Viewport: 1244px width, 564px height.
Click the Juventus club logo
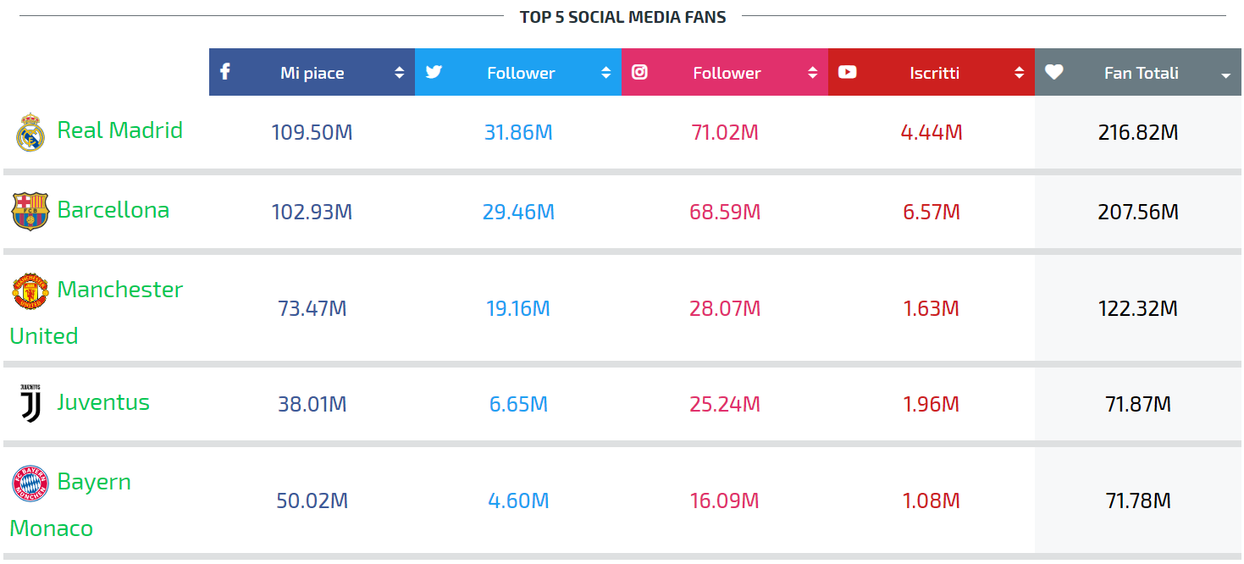coord(30,403)
